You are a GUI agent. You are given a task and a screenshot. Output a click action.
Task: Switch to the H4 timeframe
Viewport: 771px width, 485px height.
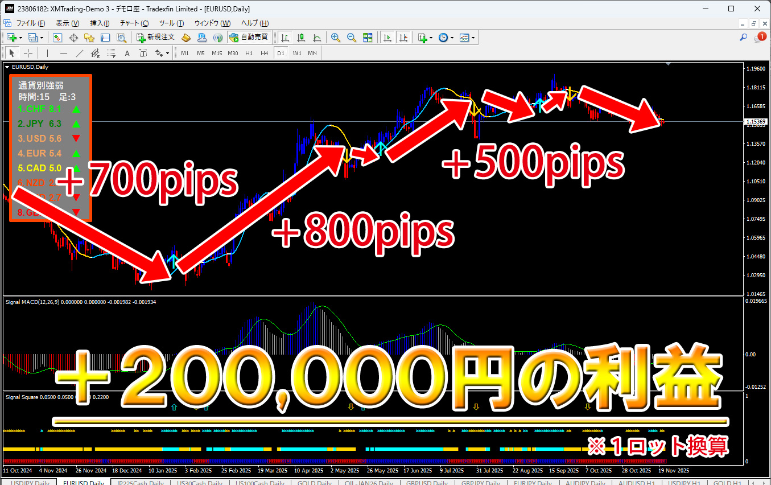point(264,53)
